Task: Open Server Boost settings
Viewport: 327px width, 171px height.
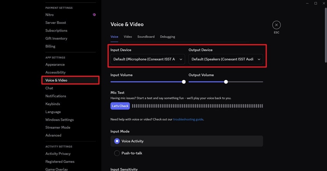Action: pos(56,23)
